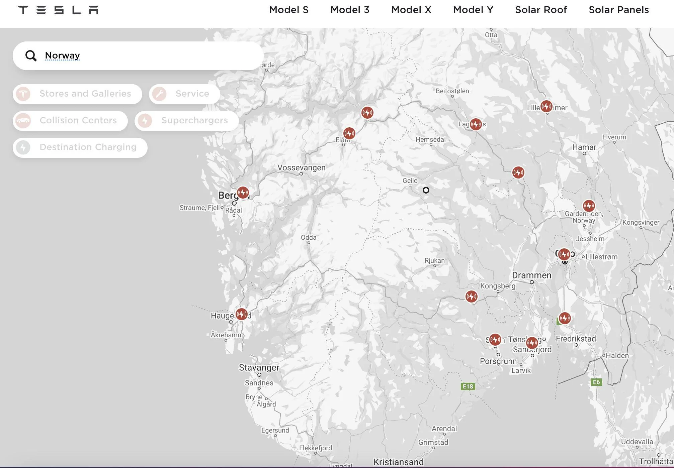Click the E6 road shield
The width and height of the screenshot is (674, 468).
(596, 382)
